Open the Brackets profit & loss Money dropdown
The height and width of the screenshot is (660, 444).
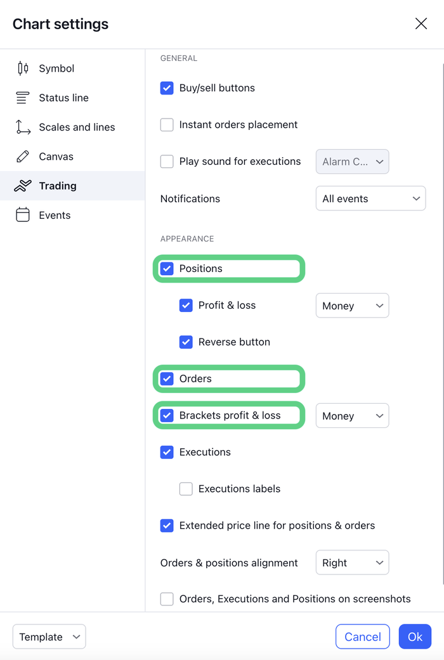(352, 415)
